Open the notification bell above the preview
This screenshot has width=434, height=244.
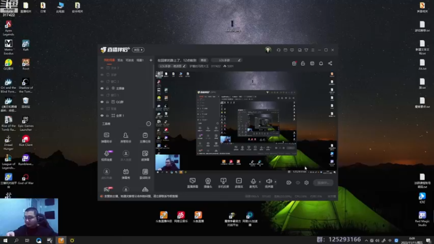click(x=321, y=63)
